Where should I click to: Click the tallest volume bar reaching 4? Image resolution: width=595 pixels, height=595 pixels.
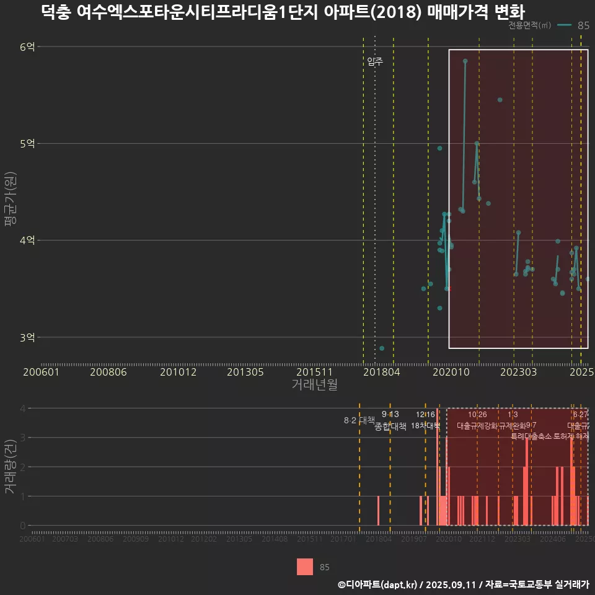(438, 467)
